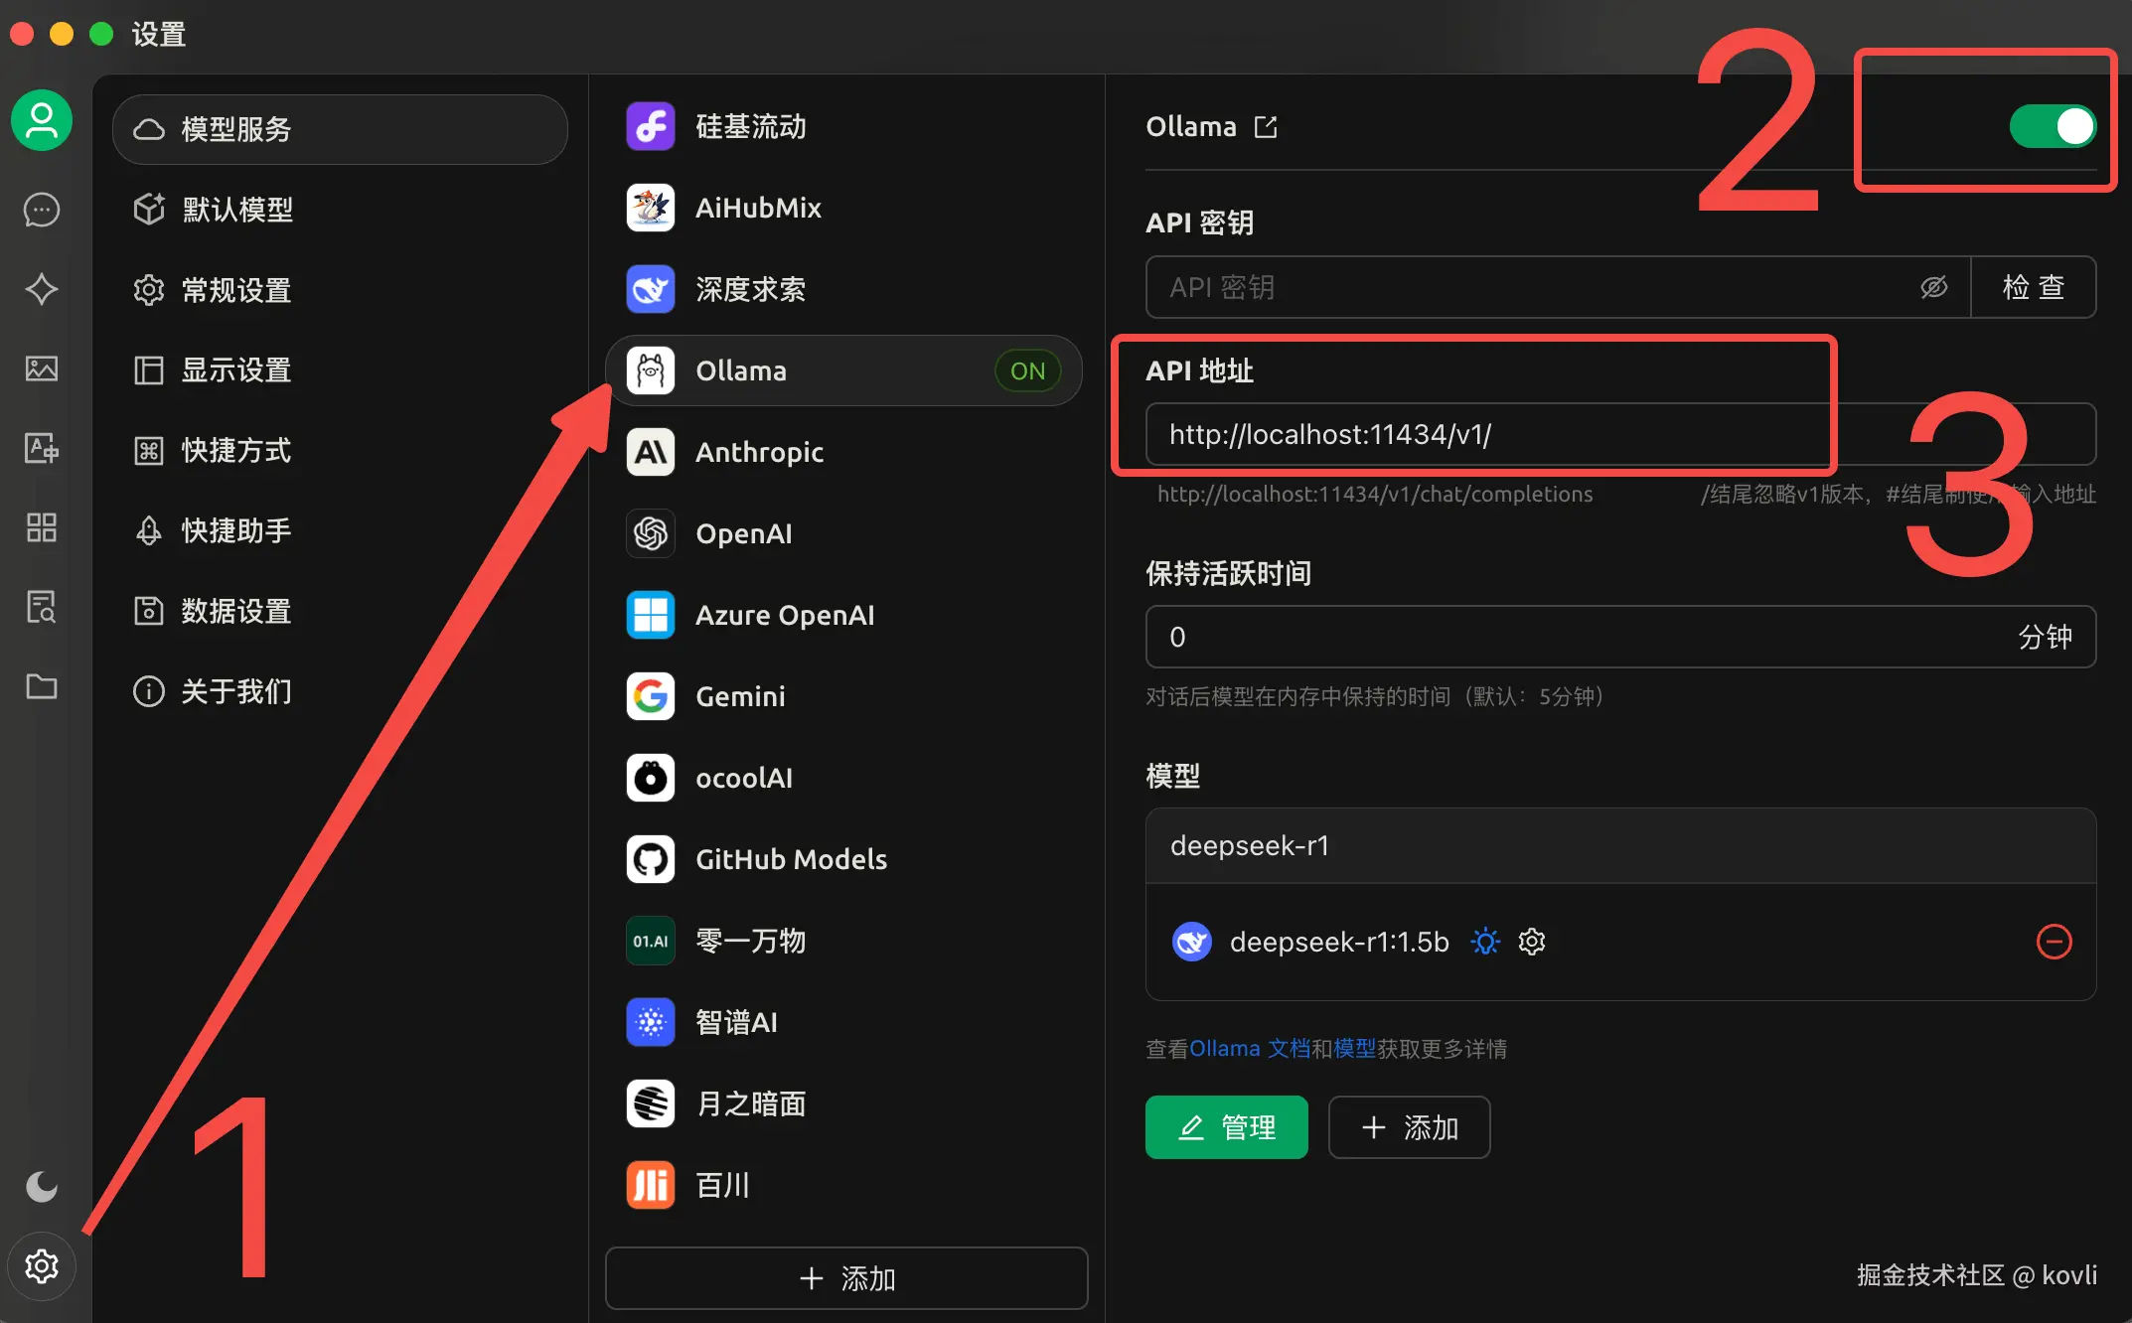Open 数据设置 settings menu item
The width and height of the screenshot is (2132, 1323).
click(236, 611)
